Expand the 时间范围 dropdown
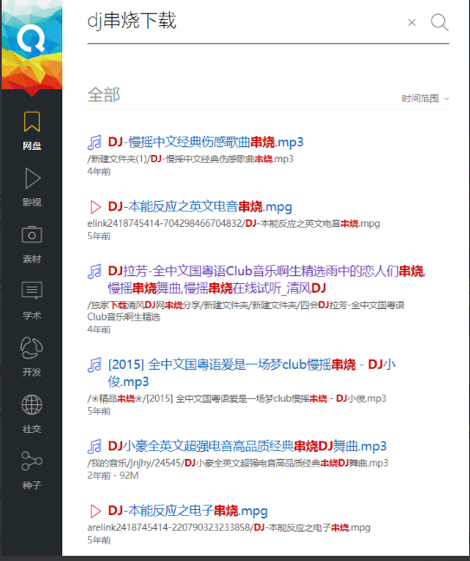Screen dimensions: 470x561 click(x=425, y=99)
